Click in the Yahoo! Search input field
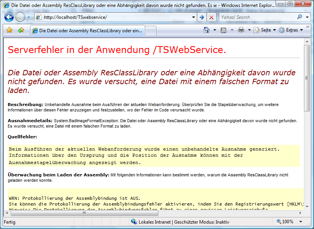 click(x=256, y=17)
